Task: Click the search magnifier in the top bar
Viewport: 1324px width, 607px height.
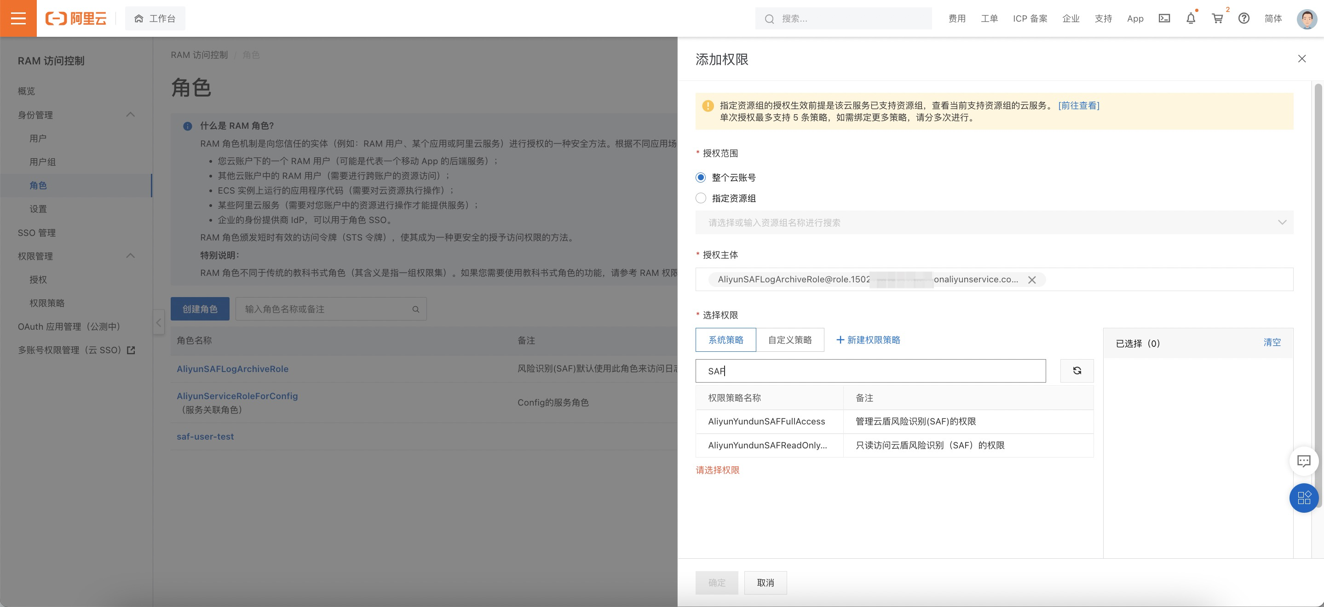Action: point(770,19)
